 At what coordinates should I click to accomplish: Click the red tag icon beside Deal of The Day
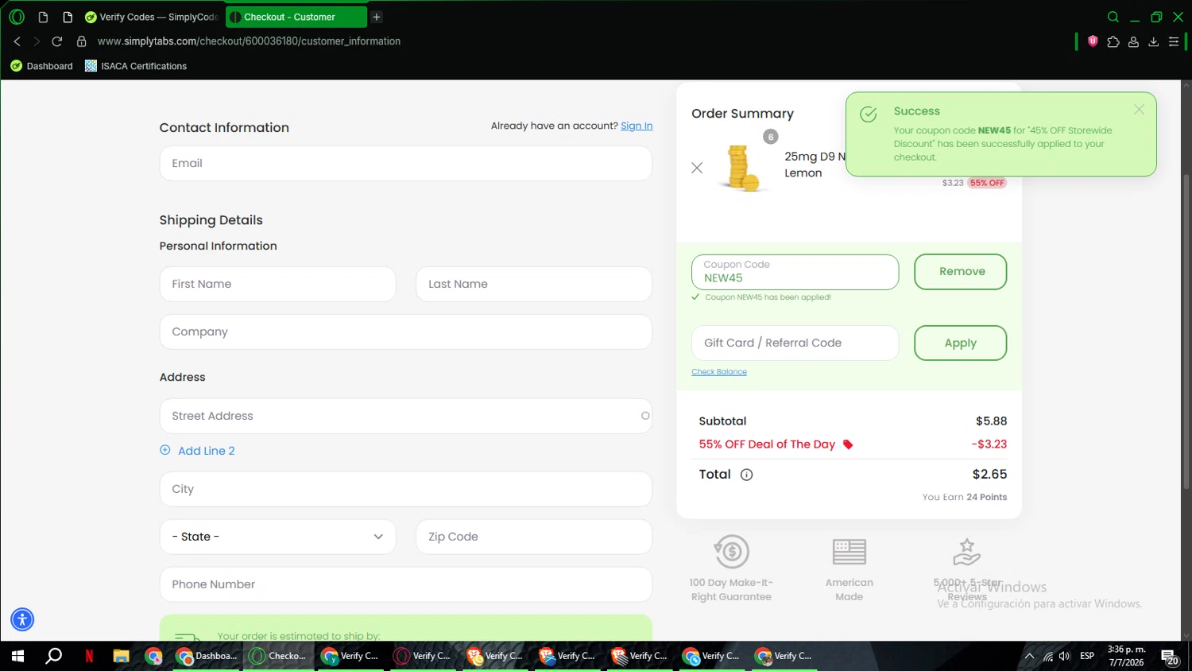point(848,444)
